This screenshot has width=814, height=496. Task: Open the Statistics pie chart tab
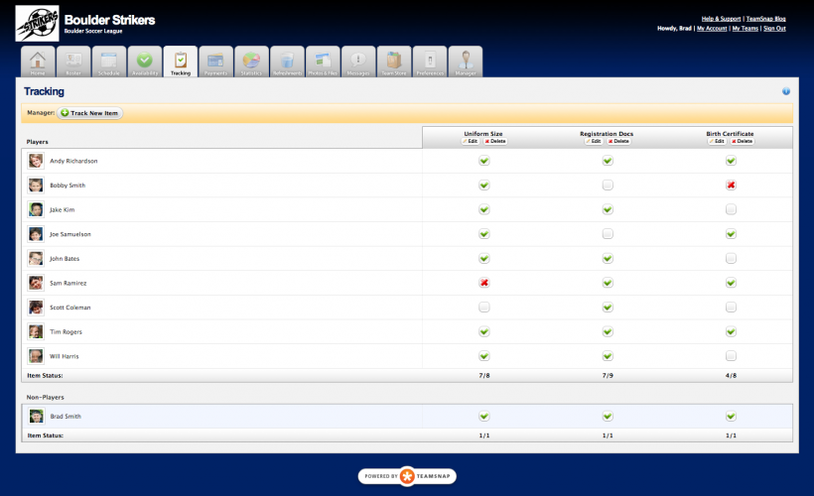(251, 62)
